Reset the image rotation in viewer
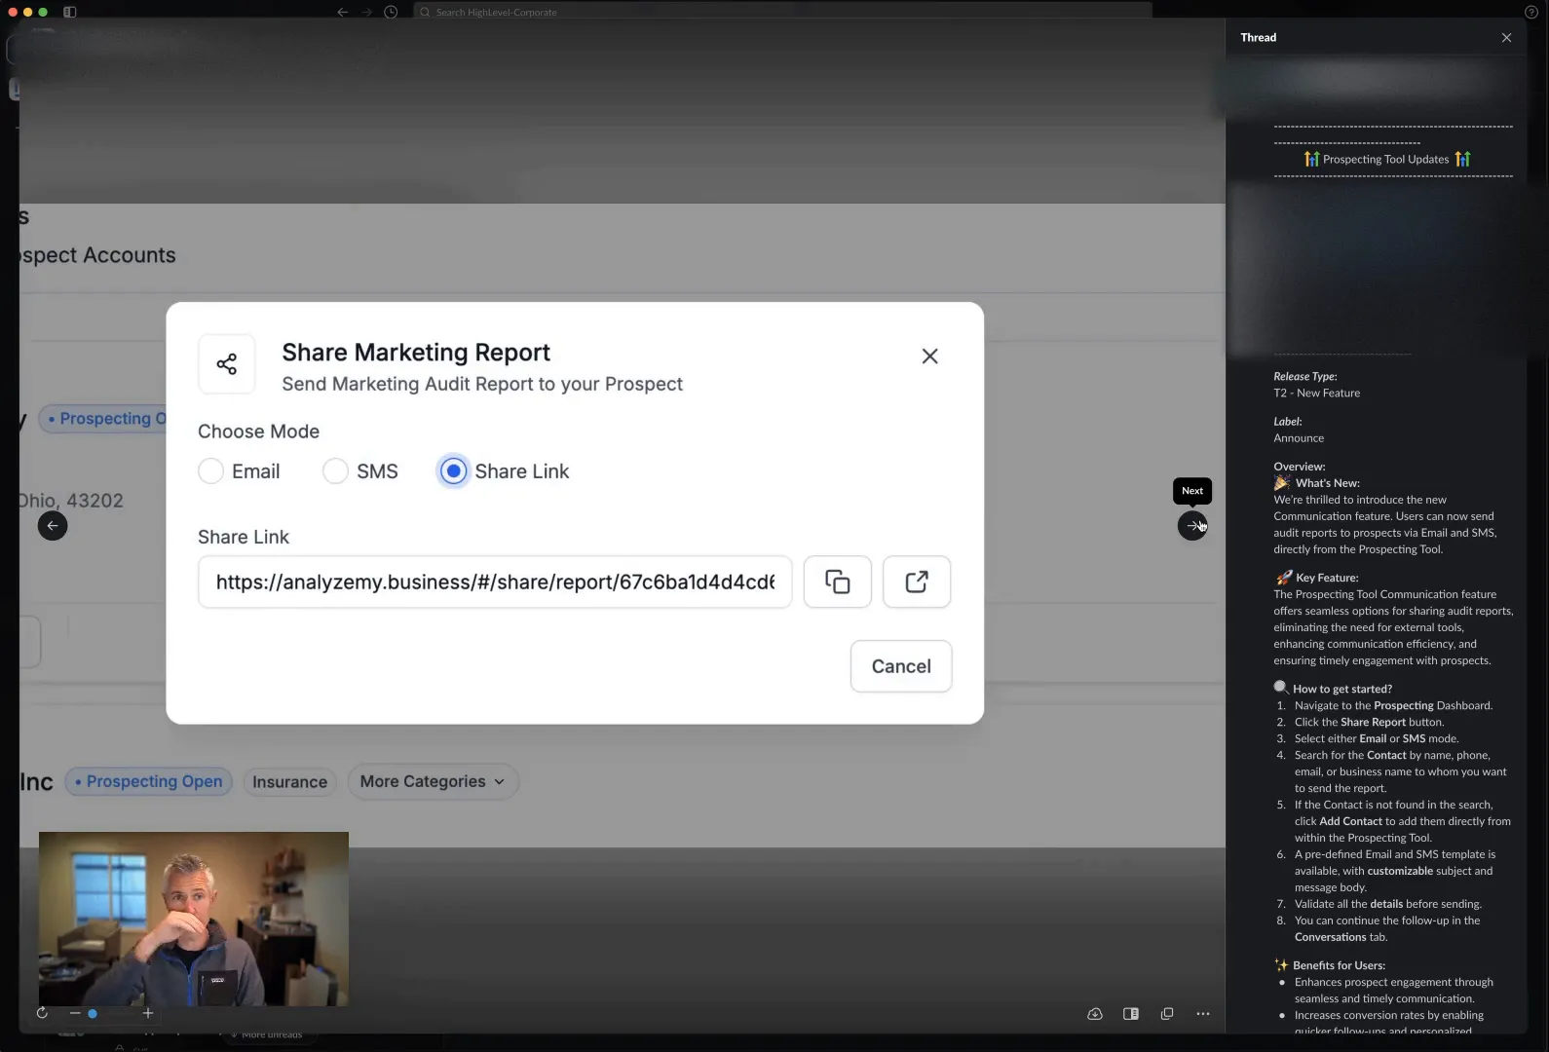 coord(42,1013)
